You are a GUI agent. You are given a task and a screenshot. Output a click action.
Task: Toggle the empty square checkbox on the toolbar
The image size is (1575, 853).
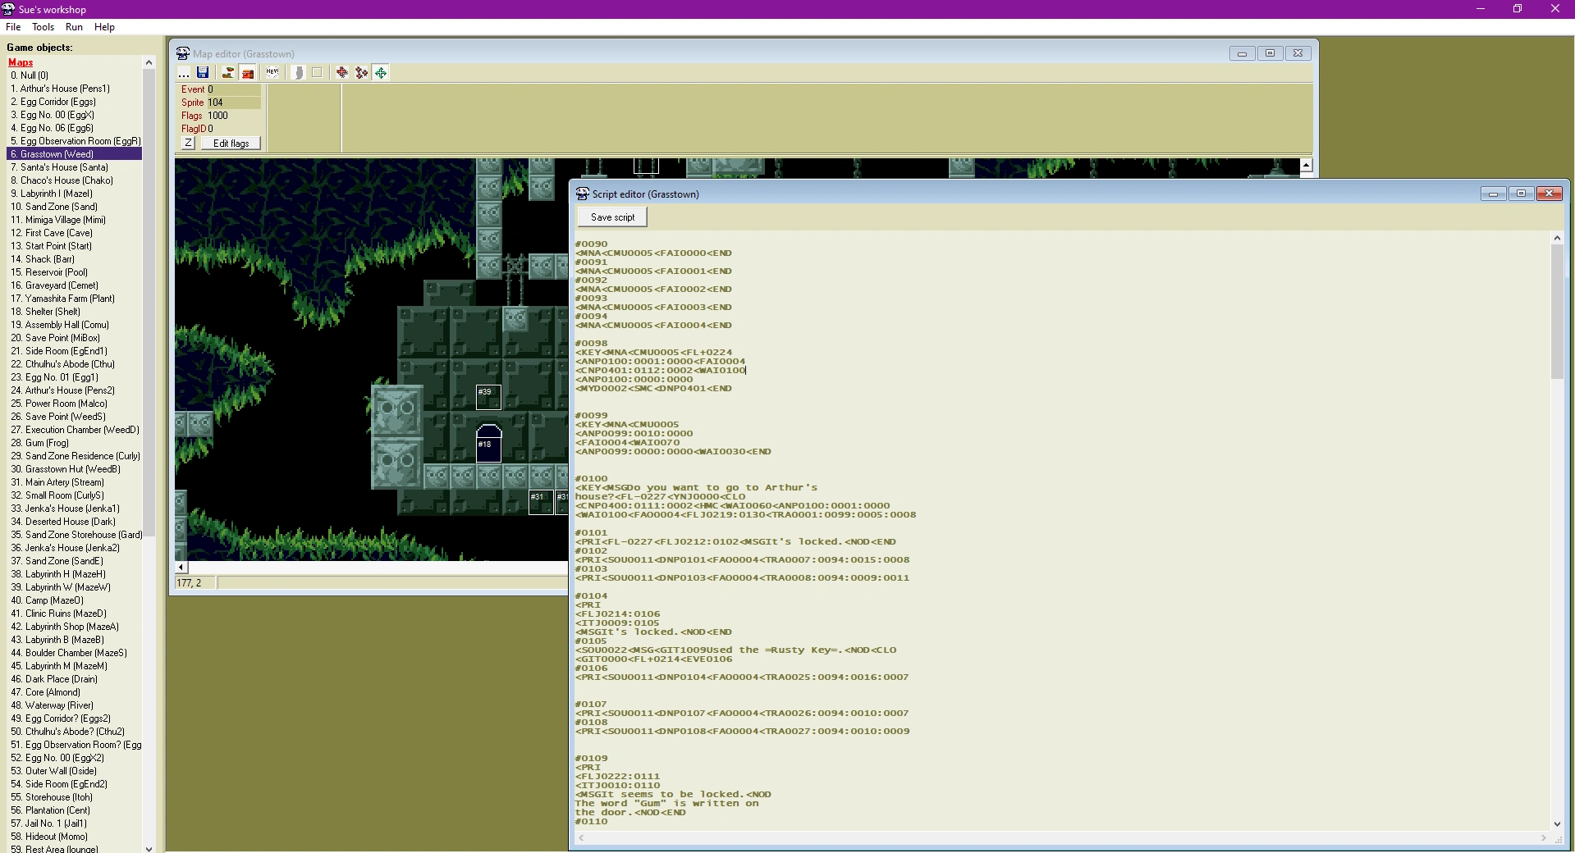pos(316,72)
